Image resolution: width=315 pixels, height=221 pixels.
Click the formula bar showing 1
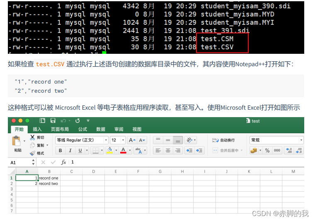pos(187,162)
